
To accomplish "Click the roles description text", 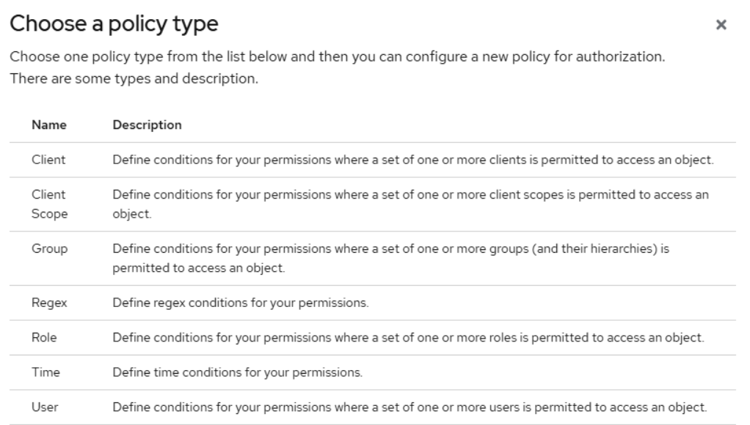I will [407, 337].
